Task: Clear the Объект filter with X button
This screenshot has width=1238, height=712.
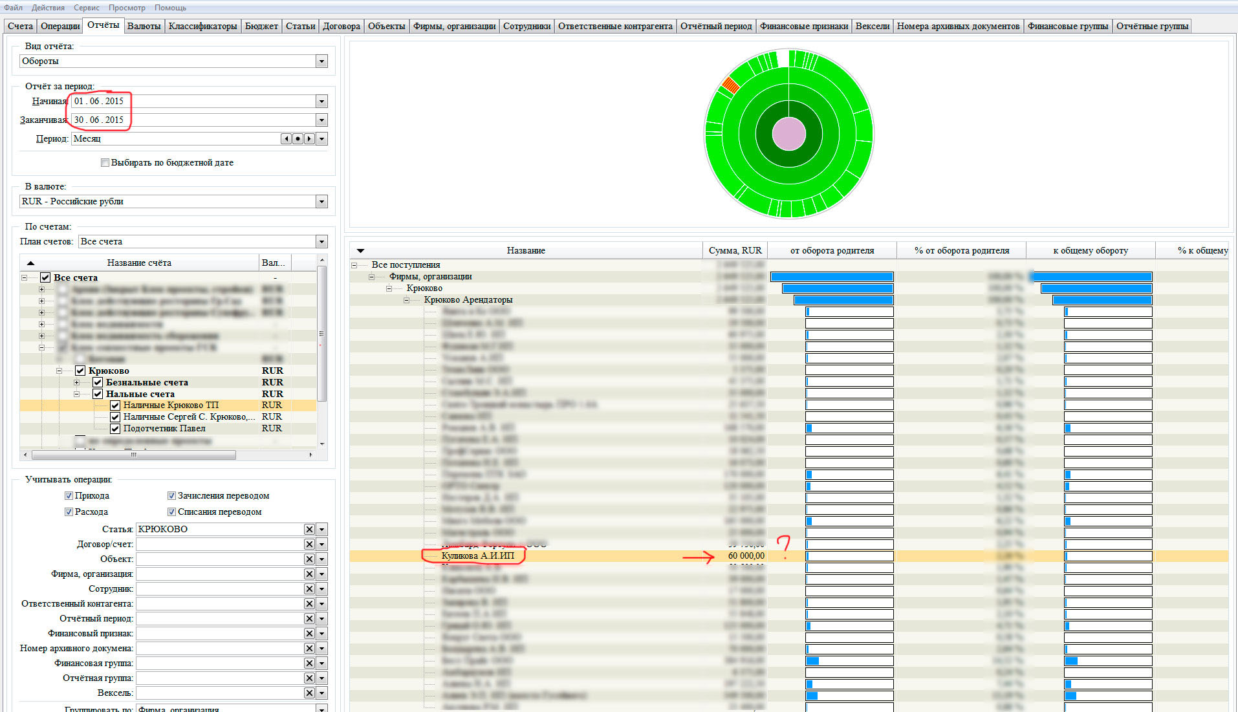Action: click(x=309, y=559)
